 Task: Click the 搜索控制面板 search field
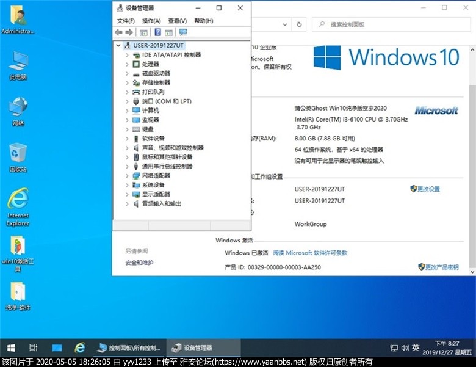[x=391, y=24]
